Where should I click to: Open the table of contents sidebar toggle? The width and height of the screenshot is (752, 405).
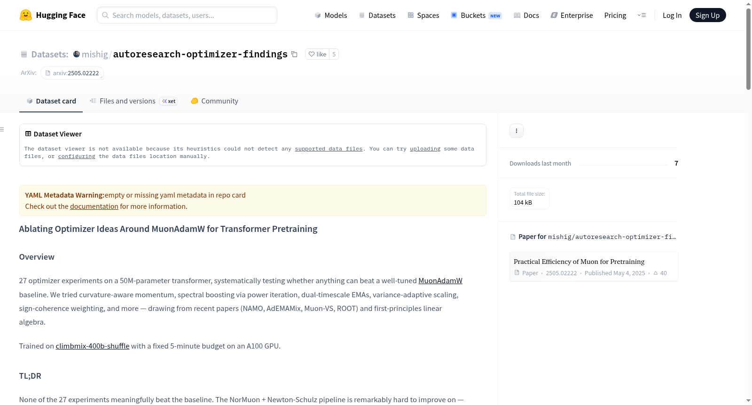pos(2,129)
